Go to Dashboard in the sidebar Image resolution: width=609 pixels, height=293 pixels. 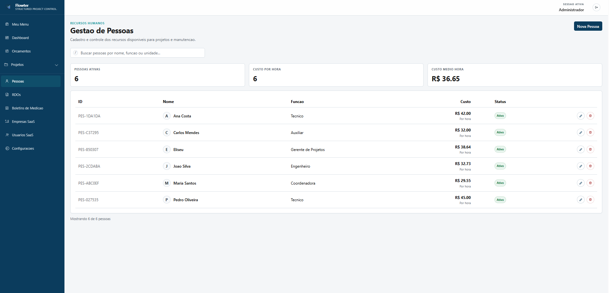pos(20,38)
